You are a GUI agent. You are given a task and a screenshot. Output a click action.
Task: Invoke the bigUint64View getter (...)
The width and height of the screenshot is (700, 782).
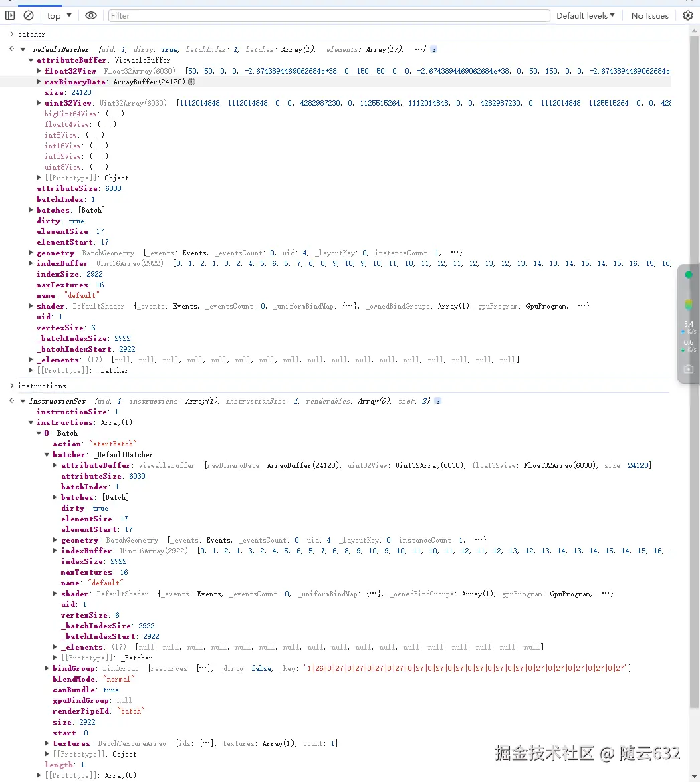tap(115, 114)
